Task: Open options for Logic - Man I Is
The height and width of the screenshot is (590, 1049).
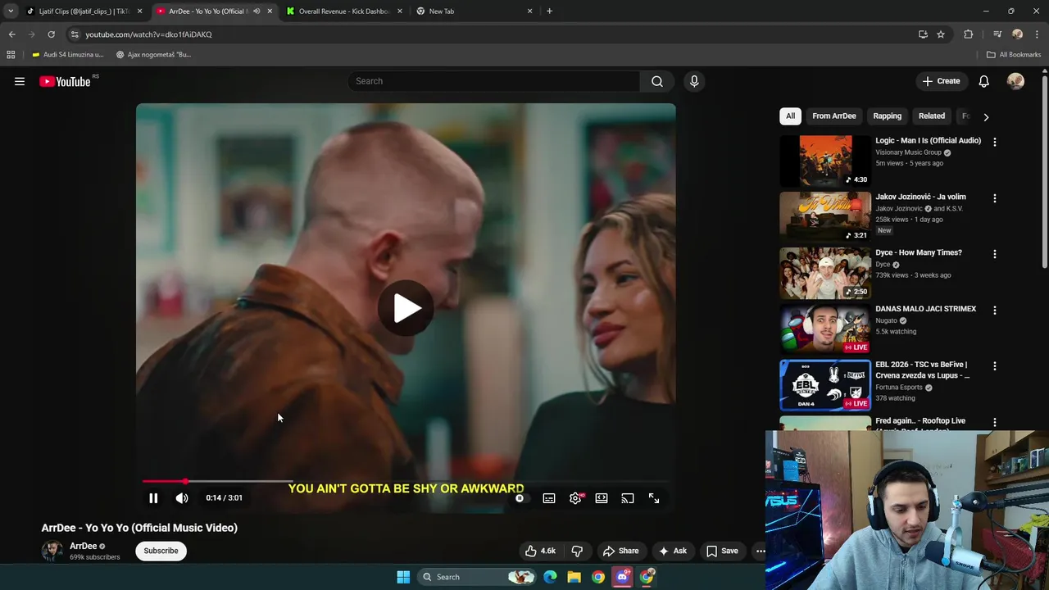Action: click(x=995, y=142)
